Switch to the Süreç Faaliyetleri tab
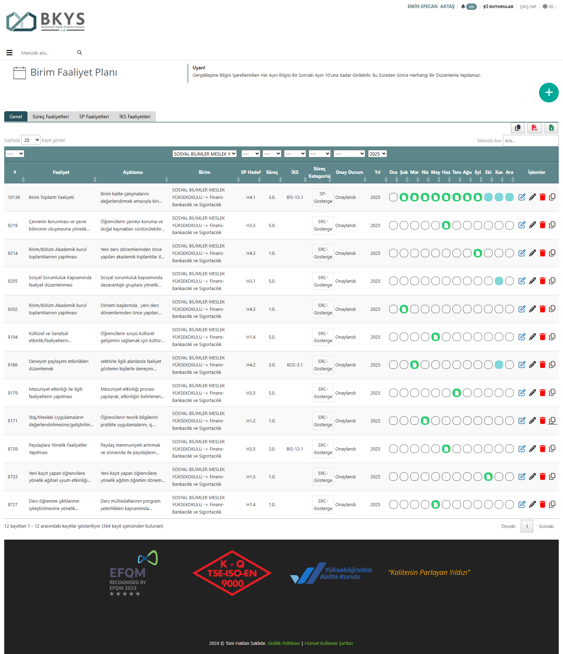 click(x=50, y=117)
